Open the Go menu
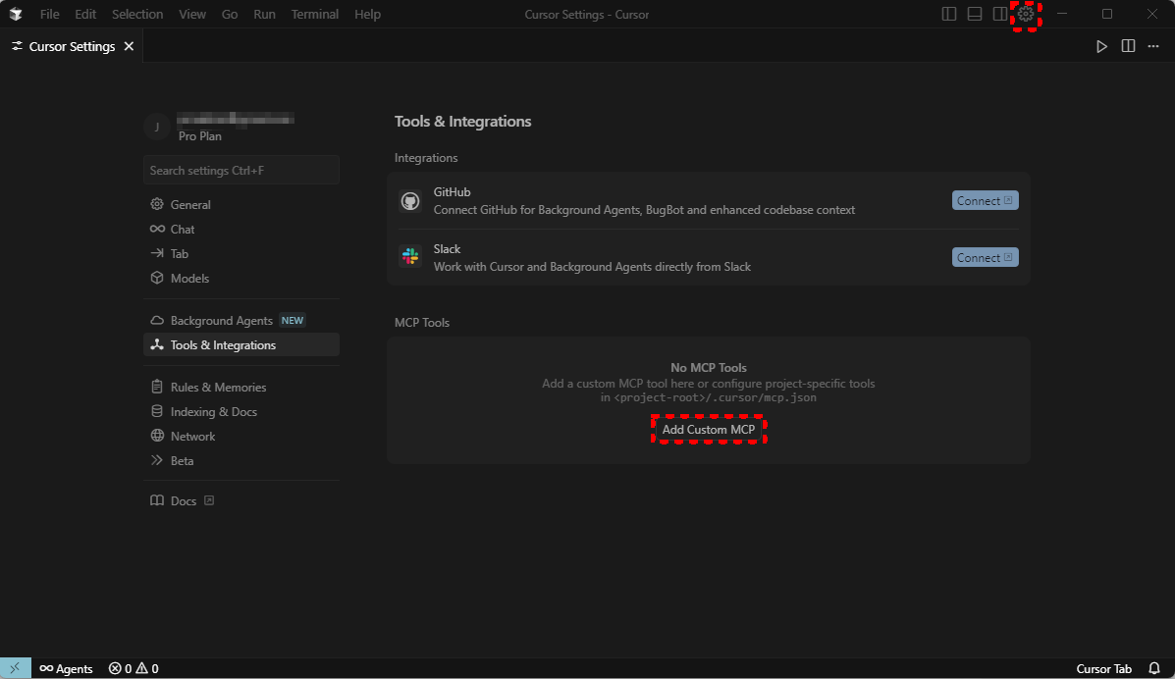The width and height of the screenshot is (1175, 679). (230, 15)
